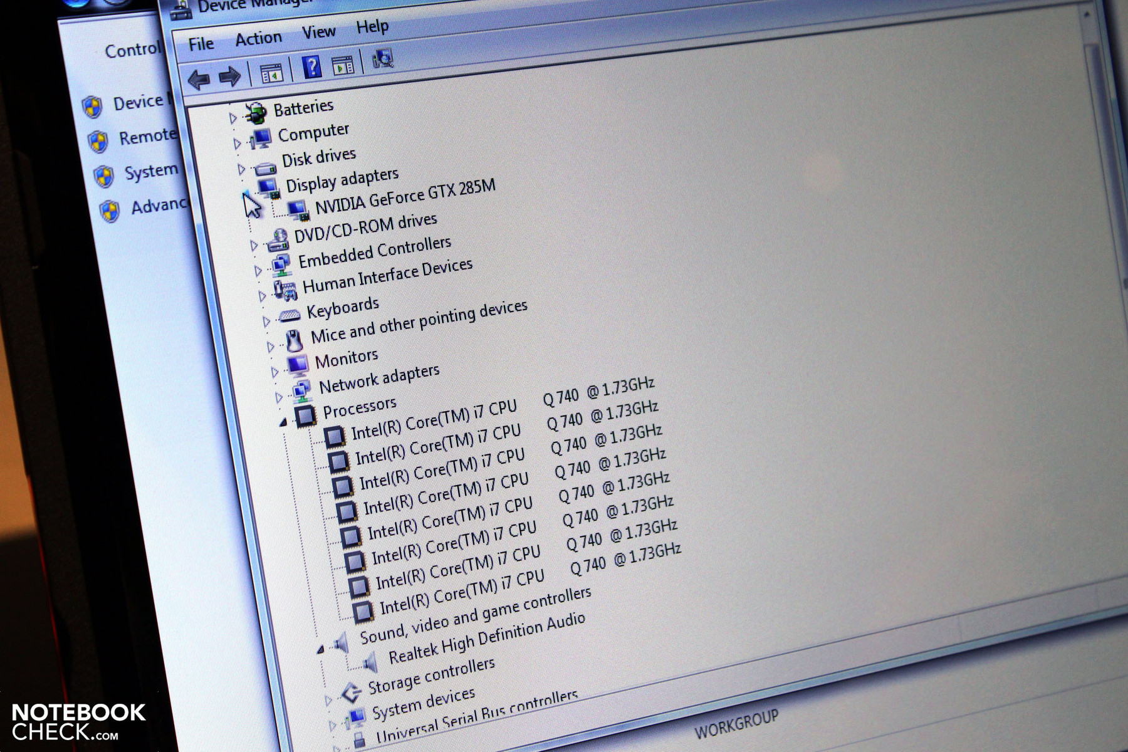The height and width of the screenshot is (752, 1128).
Task: Open Advanced system settings in Control Panel window
Action: click(159, 205)
